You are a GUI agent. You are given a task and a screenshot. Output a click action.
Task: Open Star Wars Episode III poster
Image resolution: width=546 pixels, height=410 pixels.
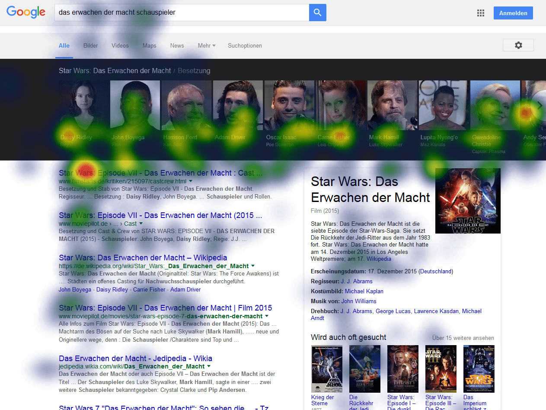pyautogui.click(x=441, y=369)
